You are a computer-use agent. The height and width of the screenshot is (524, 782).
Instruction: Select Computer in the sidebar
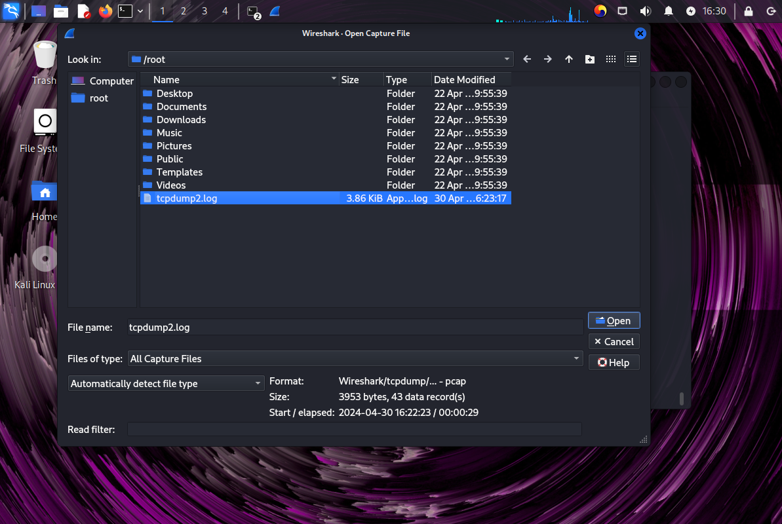102,81
